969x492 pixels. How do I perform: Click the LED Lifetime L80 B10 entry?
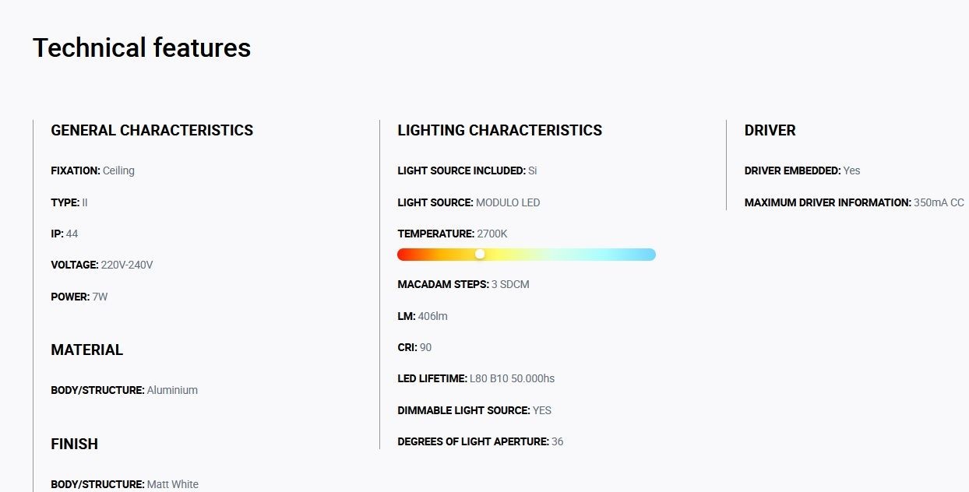pyautogui.click(x=476, y=378)
